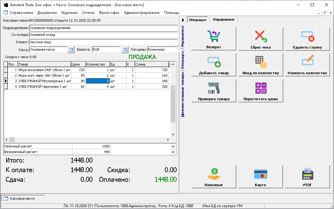334x209 pixels.
Task: Click the ИТОГ receipt printer button
Action: (307, 174)
